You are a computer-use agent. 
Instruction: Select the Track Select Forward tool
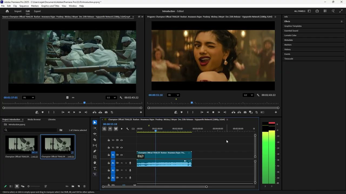click(95, 128)
